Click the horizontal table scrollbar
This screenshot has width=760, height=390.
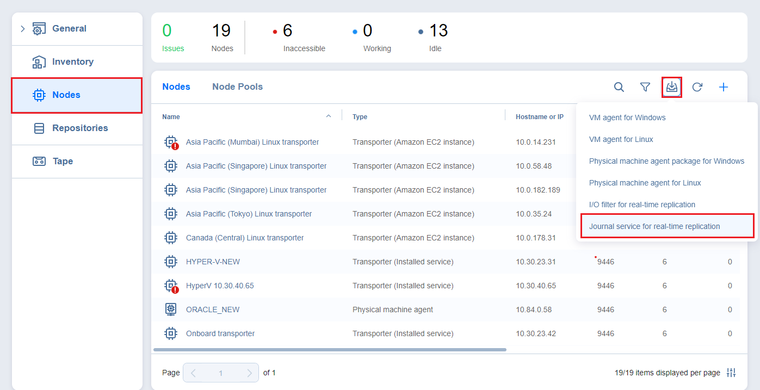point(330,350)
